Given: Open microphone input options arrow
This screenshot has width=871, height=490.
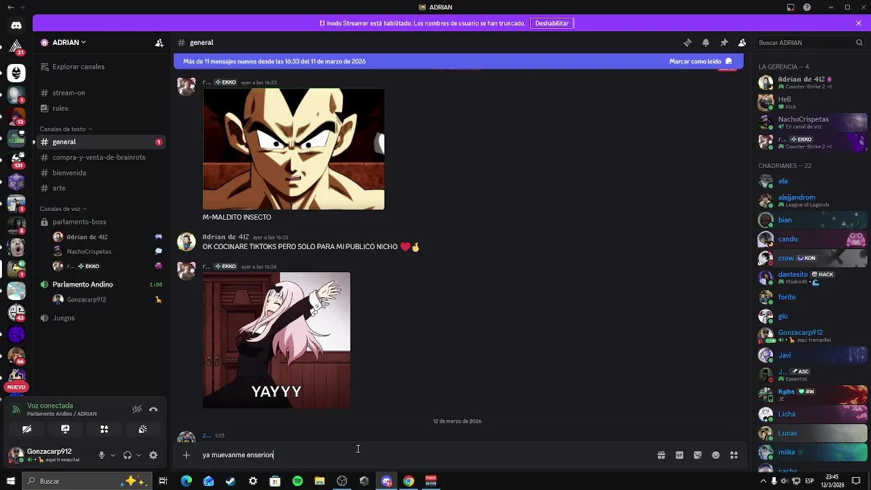Looking at the screenshot, I should click(113, 455).
